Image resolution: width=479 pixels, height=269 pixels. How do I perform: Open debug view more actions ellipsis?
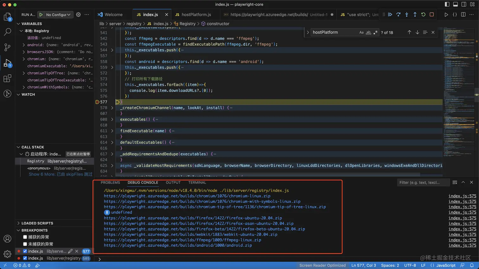pyautogui.click(x=87, y=15)
